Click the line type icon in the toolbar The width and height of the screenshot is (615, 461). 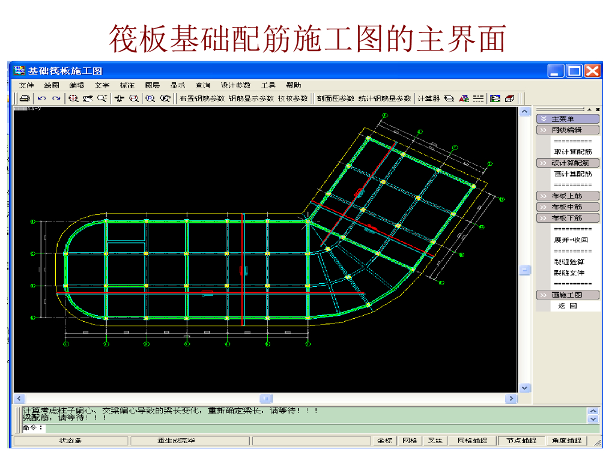[x=478, y=98]
